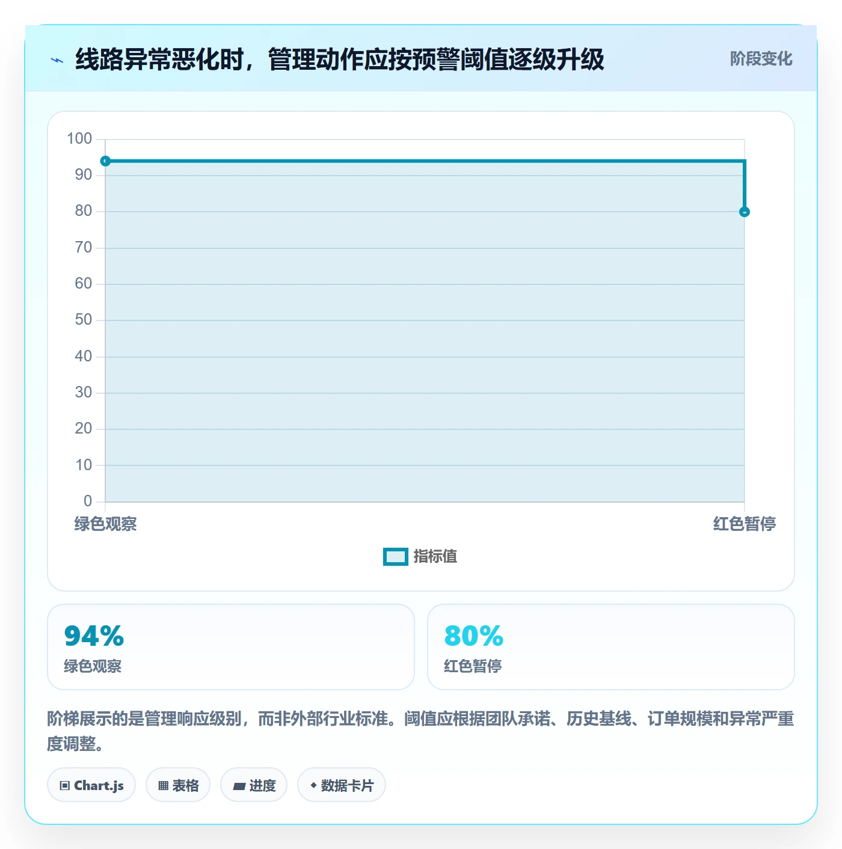Click the y-axis label 100

[79, 139]
